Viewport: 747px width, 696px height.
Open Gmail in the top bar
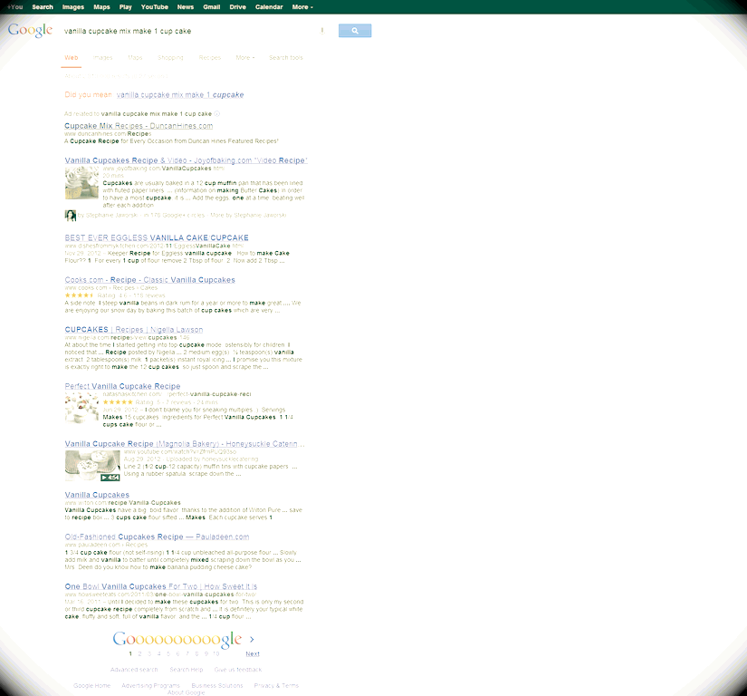[x=212, y=7]
